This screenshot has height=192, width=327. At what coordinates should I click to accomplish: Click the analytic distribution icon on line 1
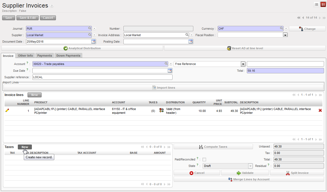pyautogui.click(x=161, y=110)
